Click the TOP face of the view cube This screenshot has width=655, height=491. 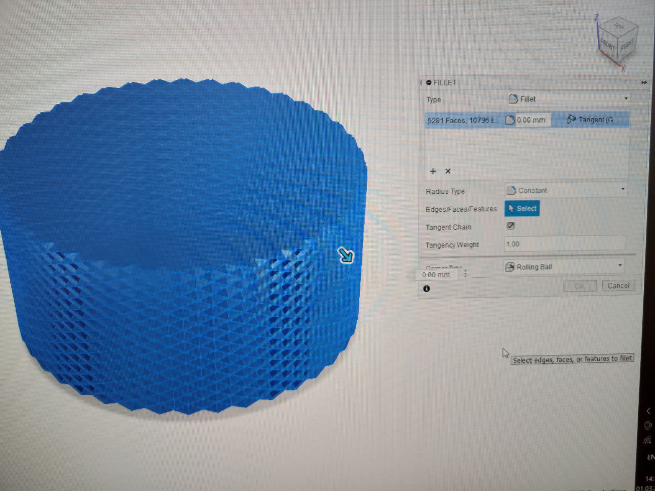click(x=619, y=26)
